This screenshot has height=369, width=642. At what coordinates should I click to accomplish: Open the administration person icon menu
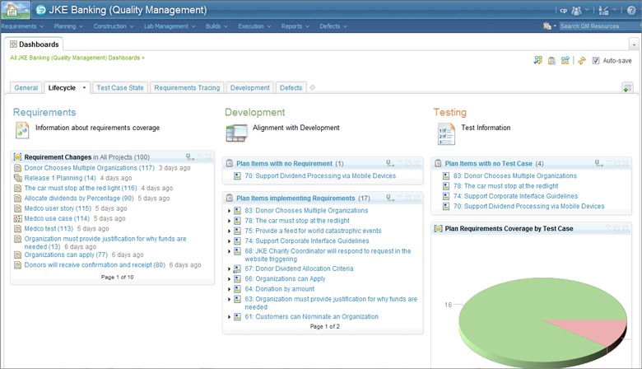pos(603,11)
